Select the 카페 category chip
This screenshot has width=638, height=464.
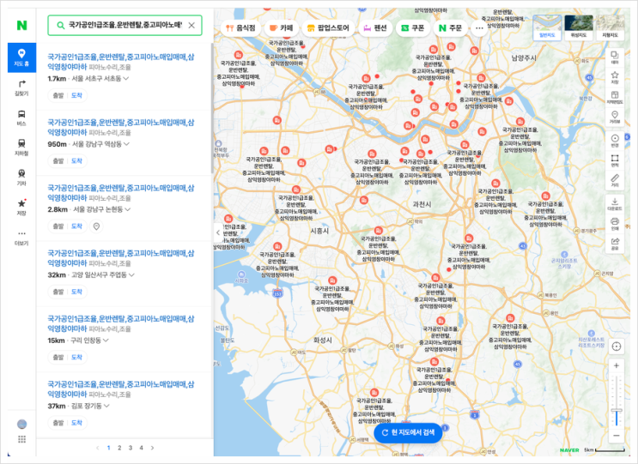(x=282, y=28)
